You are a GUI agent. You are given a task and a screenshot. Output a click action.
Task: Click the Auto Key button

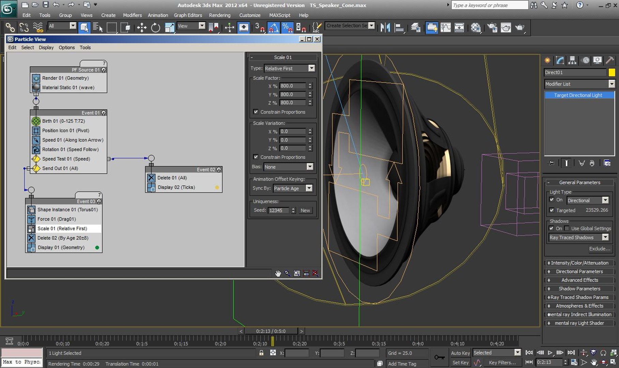coord(460,353)
